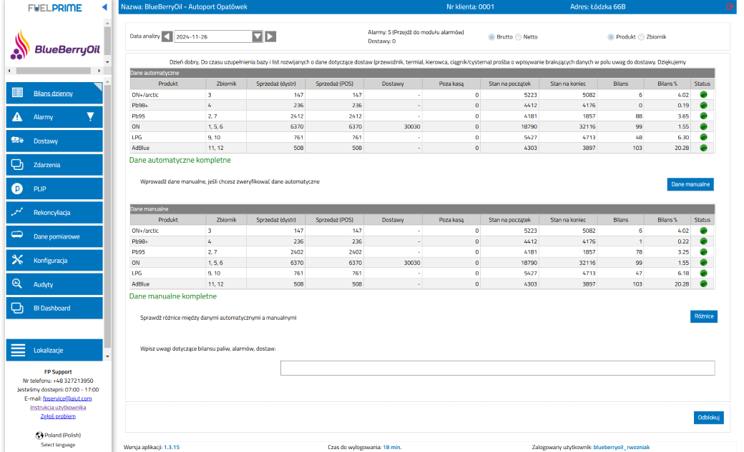Screen dimensions: 744x452
Task: Click the 'Dane manualne kompletne' status text
Action: (x=172, y=296)
